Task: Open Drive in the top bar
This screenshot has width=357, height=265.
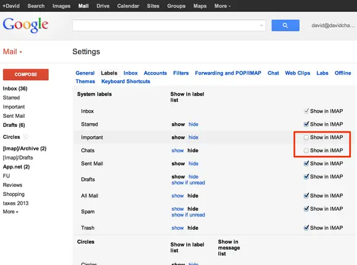Action: click(103, 6)
